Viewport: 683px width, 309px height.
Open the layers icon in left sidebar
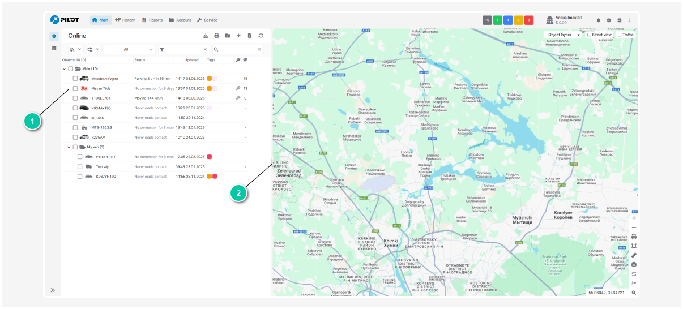[54, 48]
